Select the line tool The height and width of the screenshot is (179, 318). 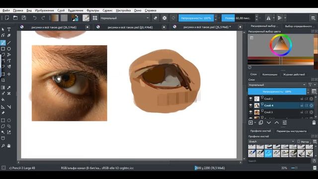(9, 43)
